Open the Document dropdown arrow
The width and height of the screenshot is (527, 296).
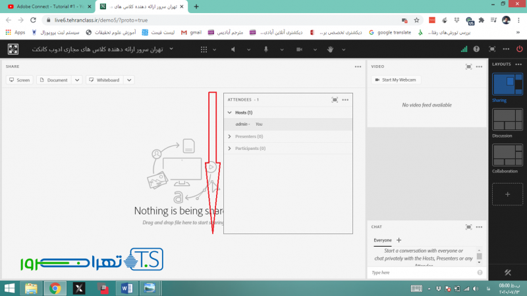(77, 80)
